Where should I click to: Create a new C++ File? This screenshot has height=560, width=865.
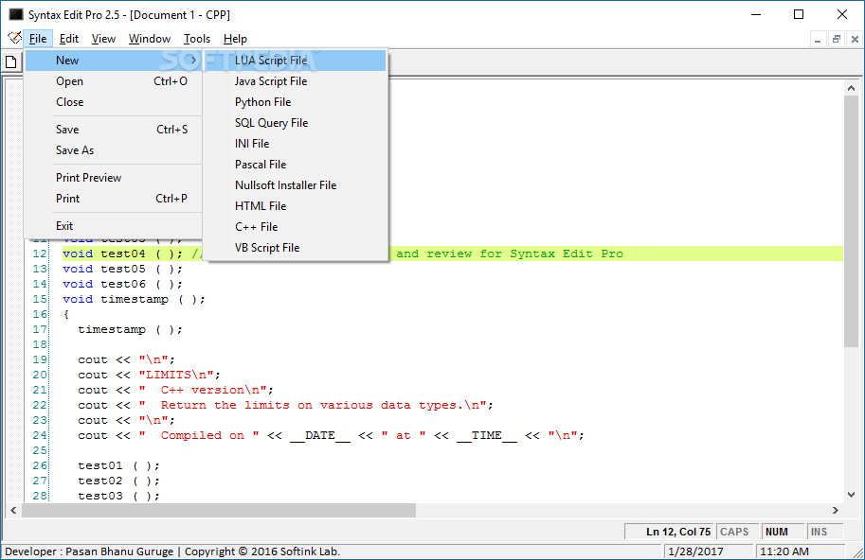pyautogui.click(x=296, y=227)
